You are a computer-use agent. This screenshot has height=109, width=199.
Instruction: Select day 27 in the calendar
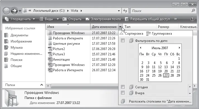click(166, 75)
